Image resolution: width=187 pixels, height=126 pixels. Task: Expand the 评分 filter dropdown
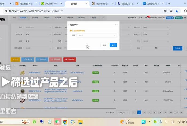pos(156,41)
